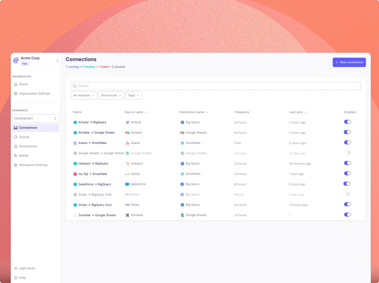The height and width of the screenshot is (283, 379).
Task: Open the All sources filter dropdown
Action: point(111,95)
